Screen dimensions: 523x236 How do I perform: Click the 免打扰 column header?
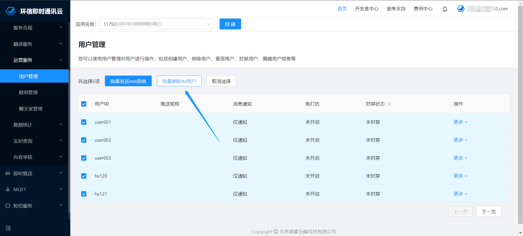click(312, 104)
